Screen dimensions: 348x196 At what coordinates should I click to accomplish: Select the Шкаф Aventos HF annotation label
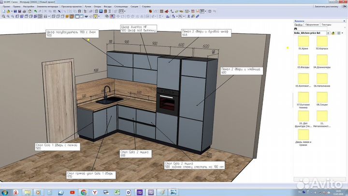(138, 28)
